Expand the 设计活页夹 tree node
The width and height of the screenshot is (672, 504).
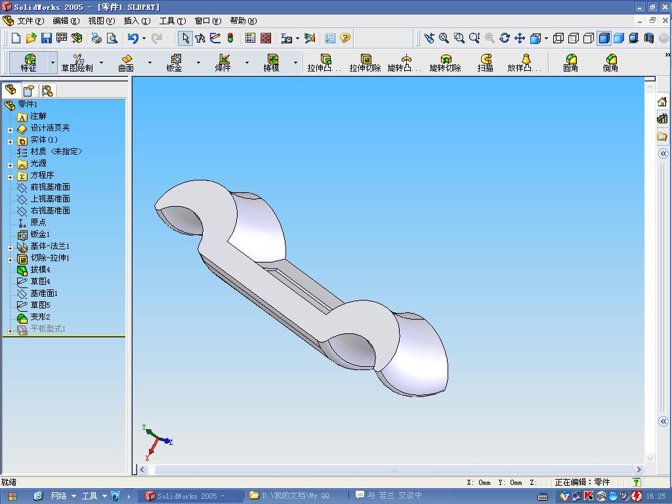pyautogui.click(x=10, y=130)
